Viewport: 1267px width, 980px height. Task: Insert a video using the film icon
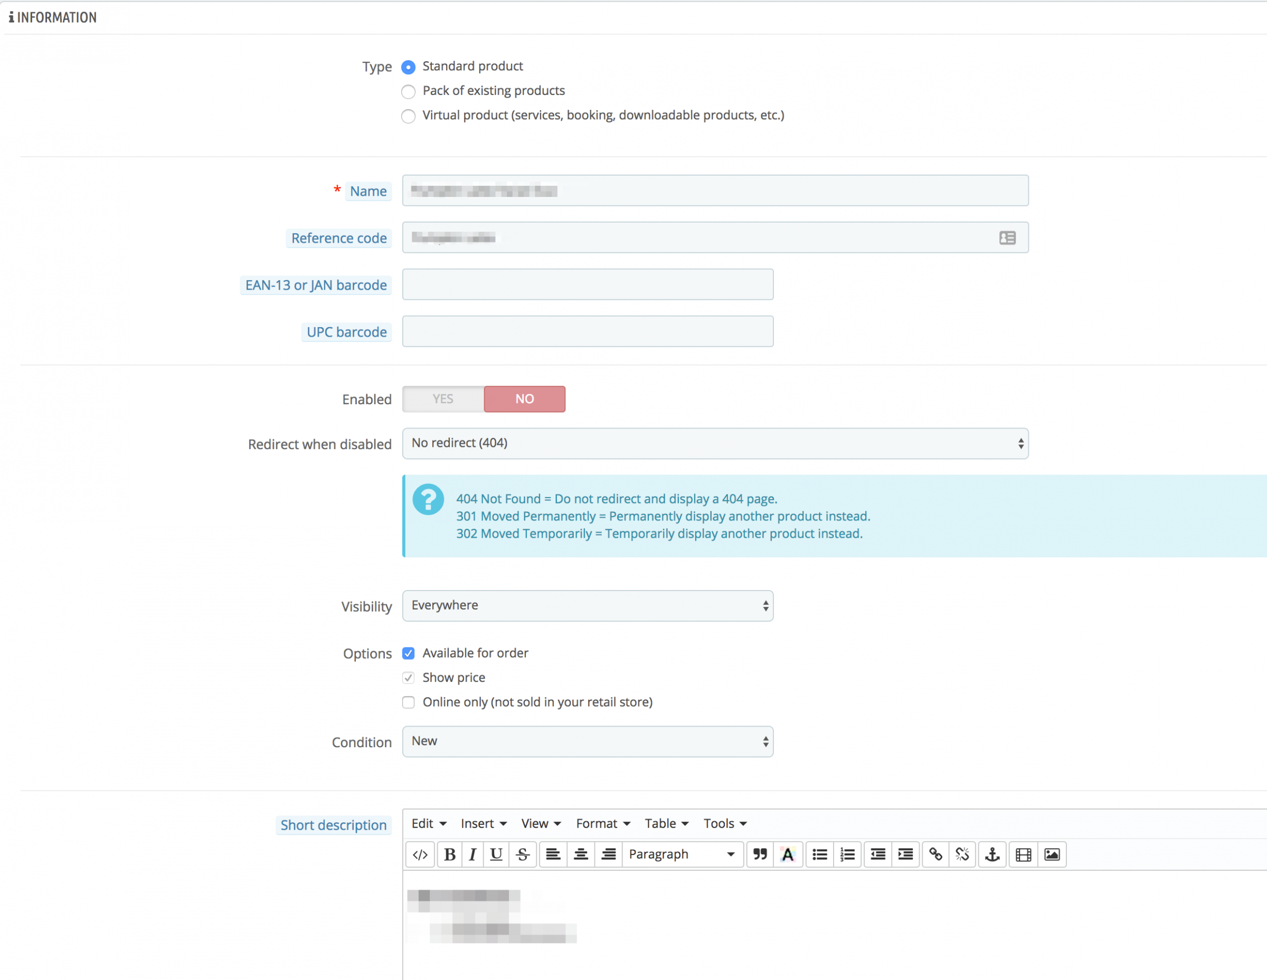click(1023, 854)
